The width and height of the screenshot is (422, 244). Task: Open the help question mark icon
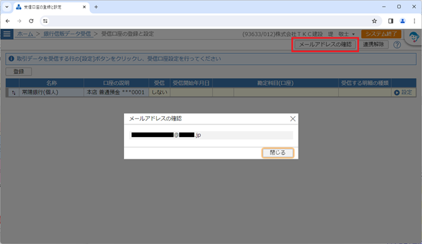tap(397, 45)
